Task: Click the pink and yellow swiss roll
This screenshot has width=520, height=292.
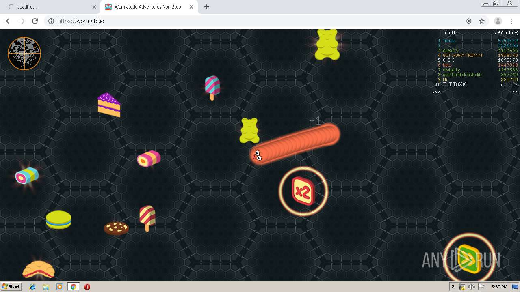Action: tap(149, 159)
